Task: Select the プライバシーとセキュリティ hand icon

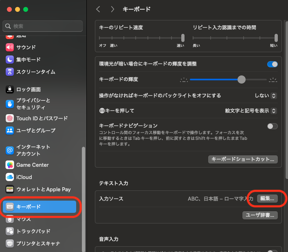Action: [10, 104]
